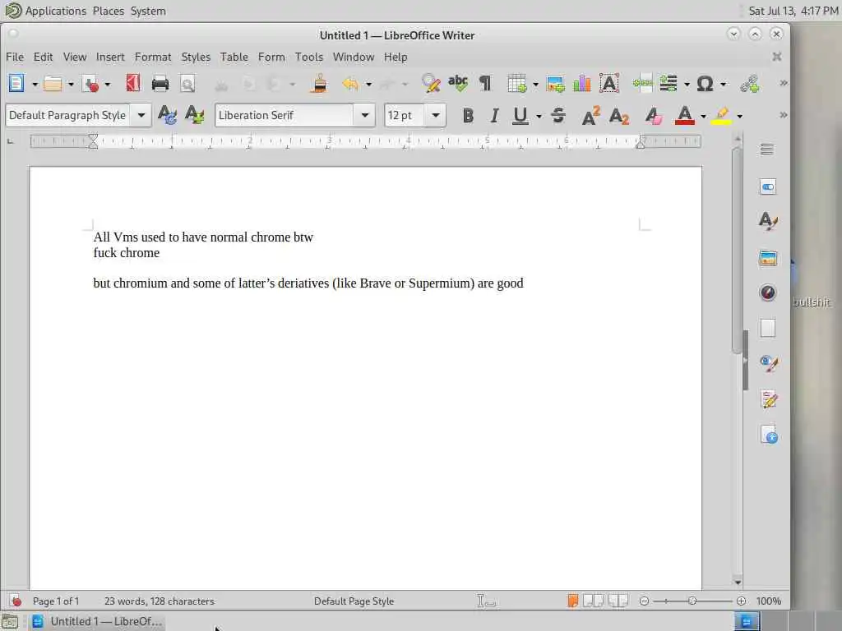
Task: Click the Open file folder icon
Action: [53, 84]
